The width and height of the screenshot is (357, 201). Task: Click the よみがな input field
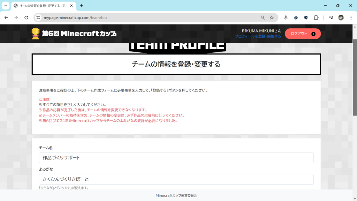point(176,179)
